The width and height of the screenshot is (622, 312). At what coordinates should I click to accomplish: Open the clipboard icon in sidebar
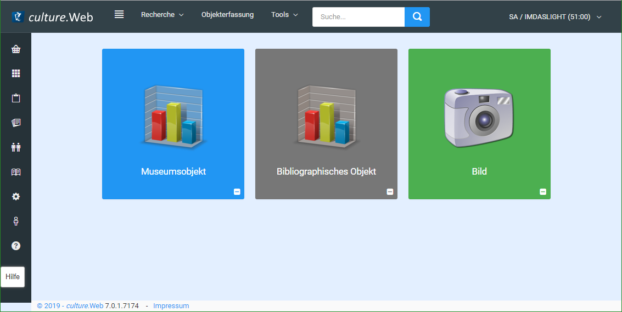point(16,99)
